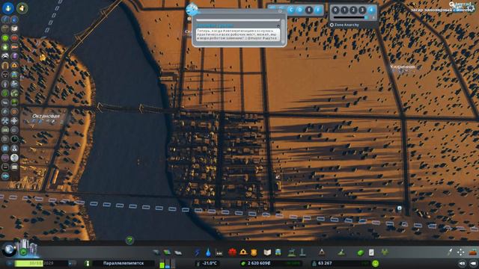Select the Move It crosshair tool

tap(460, 252)
